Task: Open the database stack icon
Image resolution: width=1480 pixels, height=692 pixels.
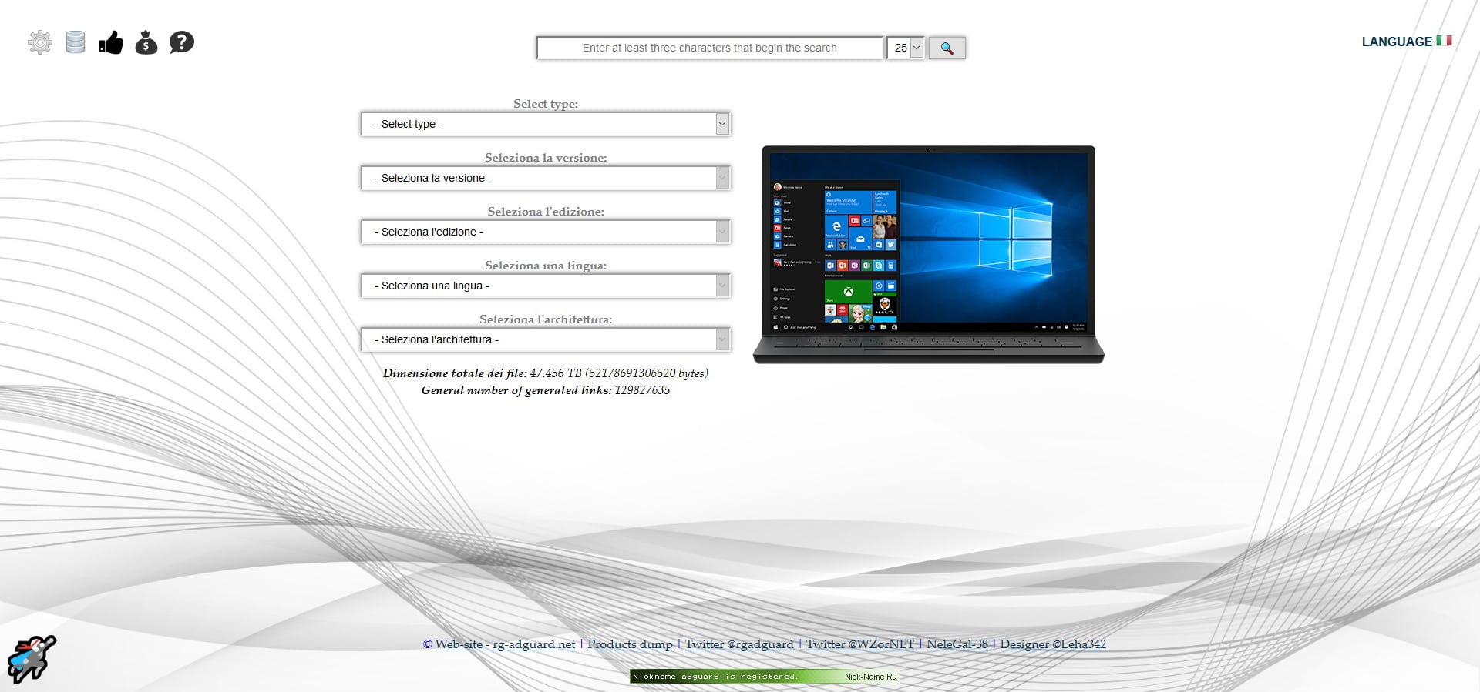Action: [76, 42]
